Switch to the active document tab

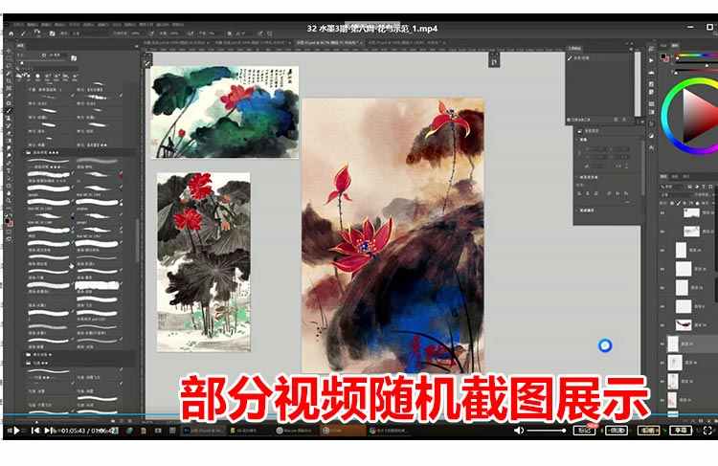tap(329, 42)
